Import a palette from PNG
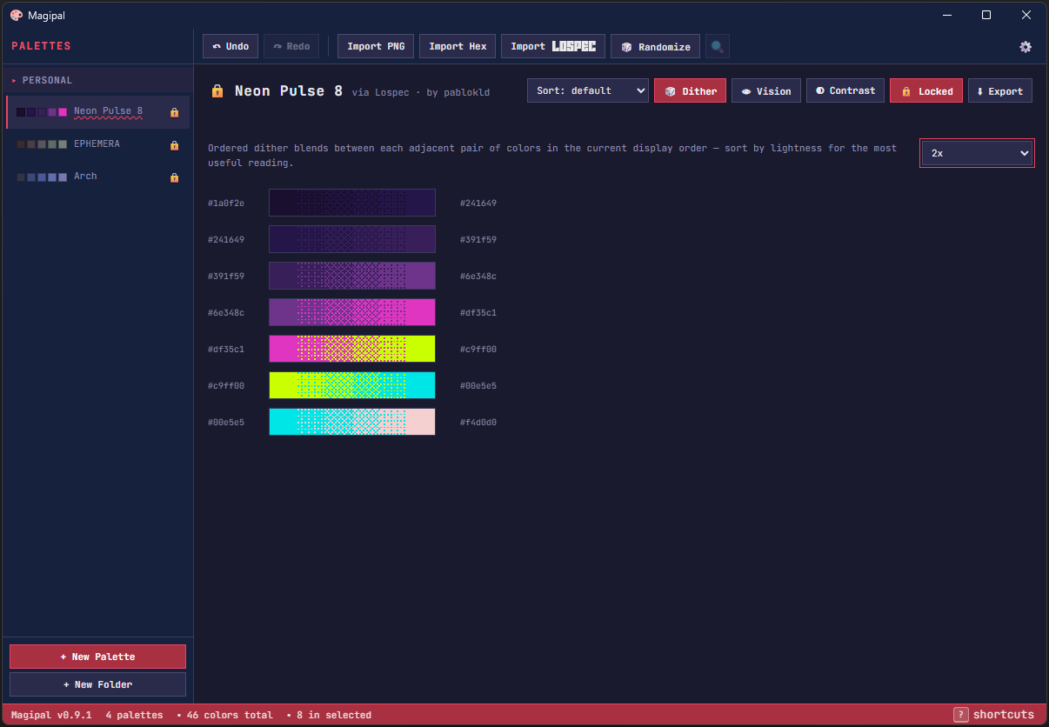The image size is (1049, 727). (376, 47)
